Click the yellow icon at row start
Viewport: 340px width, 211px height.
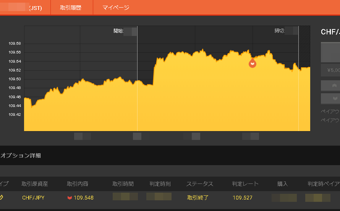1,197
